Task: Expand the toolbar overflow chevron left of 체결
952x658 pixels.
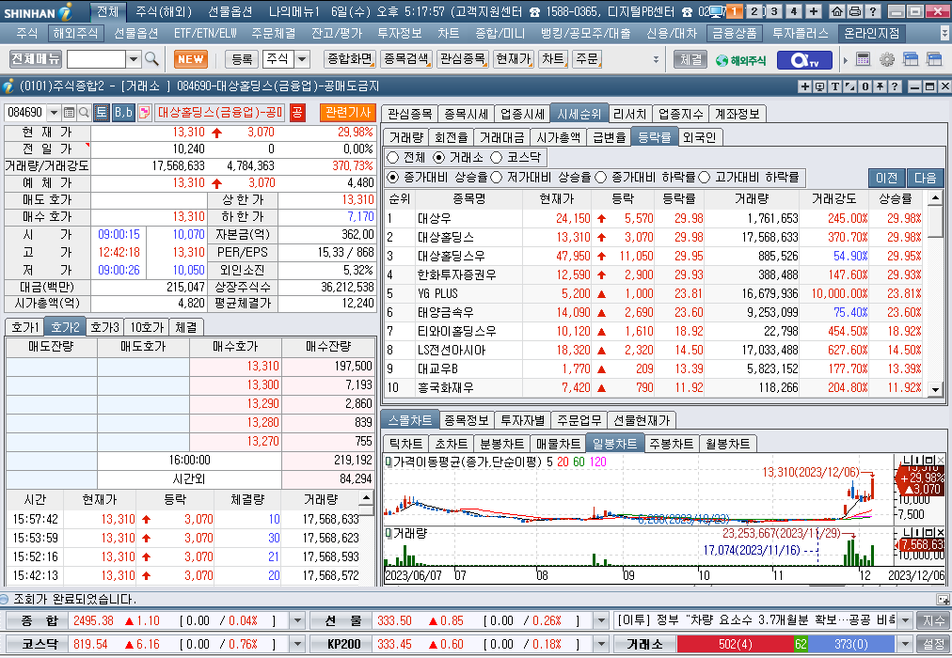Action: 656,59
